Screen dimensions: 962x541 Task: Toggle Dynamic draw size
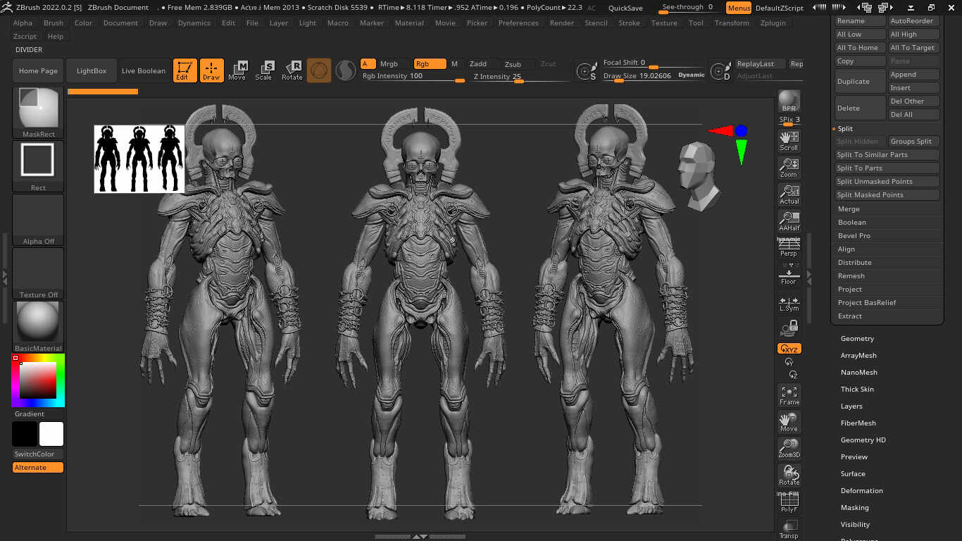pyautogui.click(x=691, y=75)
